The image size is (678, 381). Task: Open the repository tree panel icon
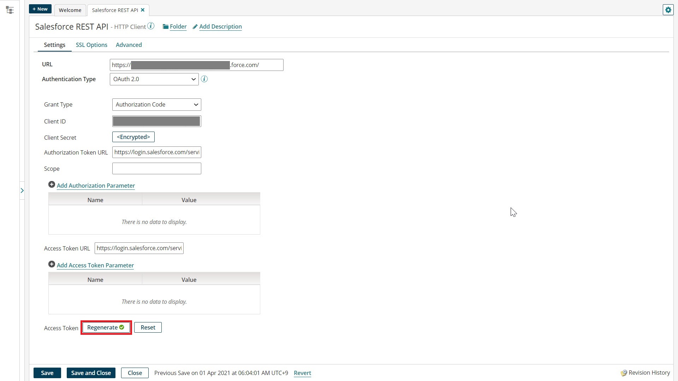pos(10,10)
